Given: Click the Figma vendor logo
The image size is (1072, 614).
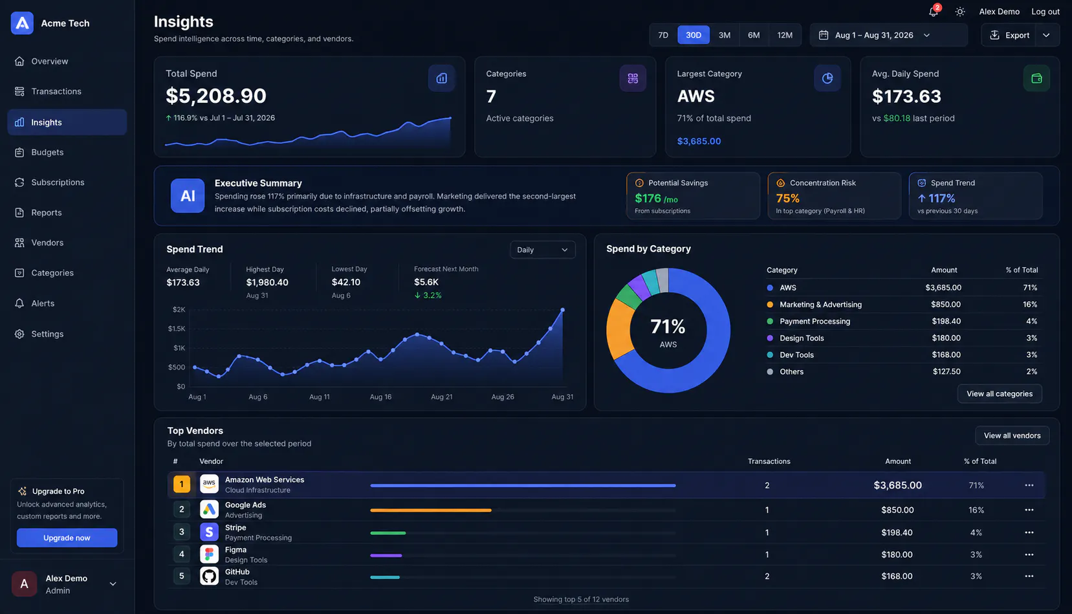Looking at the screenshot, I should coord(209,554).
